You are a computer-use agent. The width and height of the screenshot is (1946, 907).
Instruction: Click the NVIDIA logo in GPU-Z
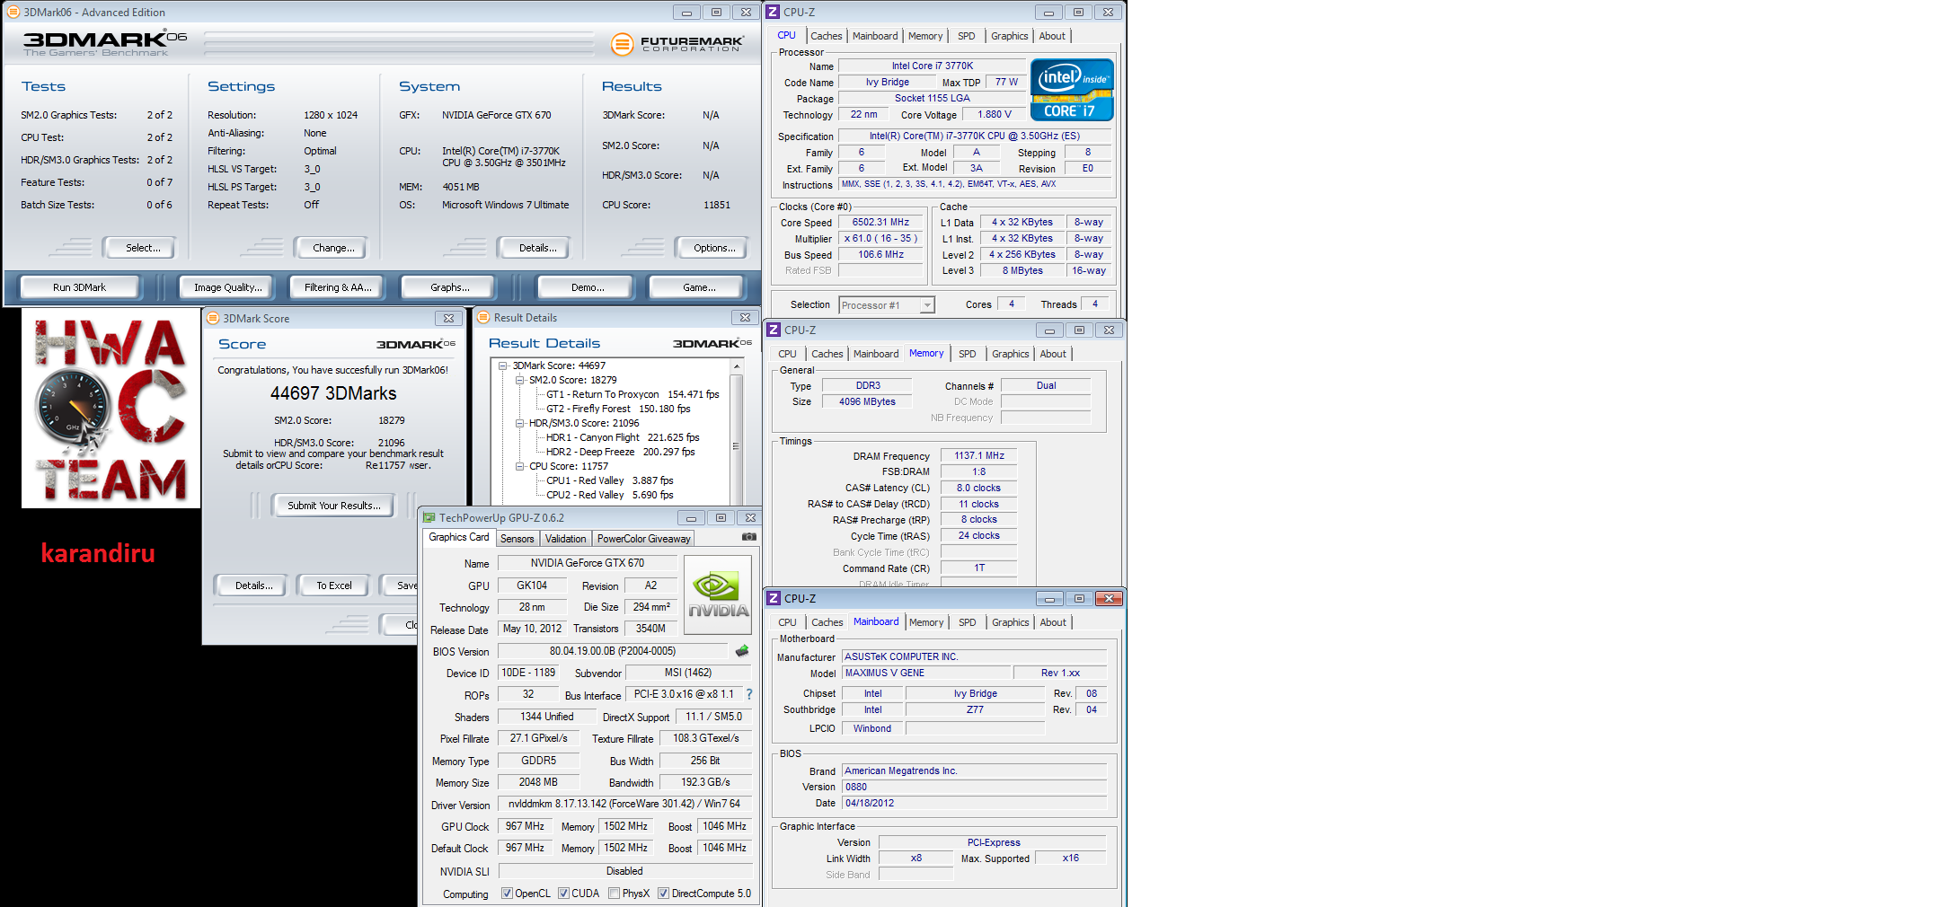pyautogui.click(x=718, y=595)
